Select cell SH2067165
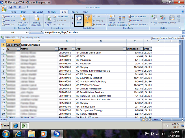 (67, 53)
